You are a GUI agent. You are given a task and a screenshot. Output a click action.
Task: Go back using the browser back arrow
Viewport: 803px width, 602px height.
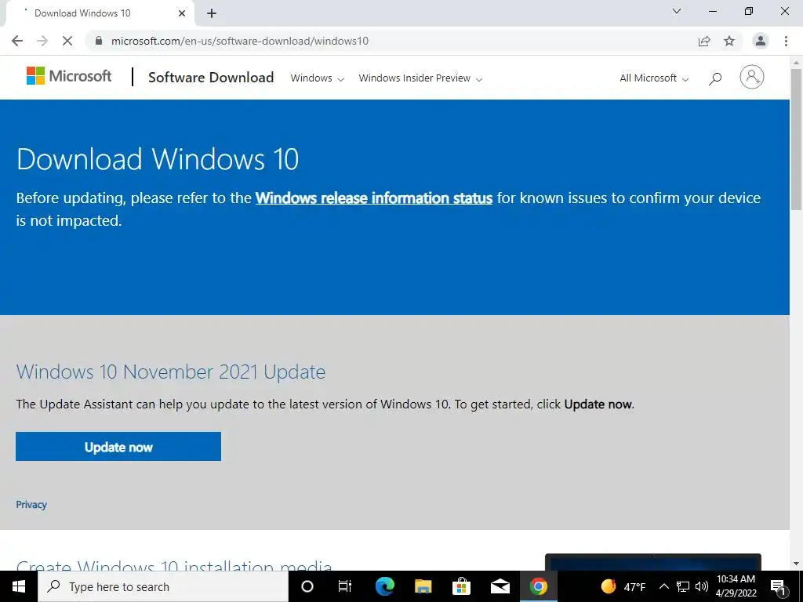click(x=17, y=41)
